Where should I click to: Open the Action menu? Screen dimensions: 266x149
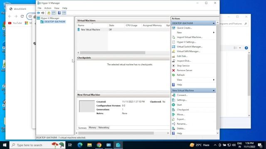pos(48,8)
